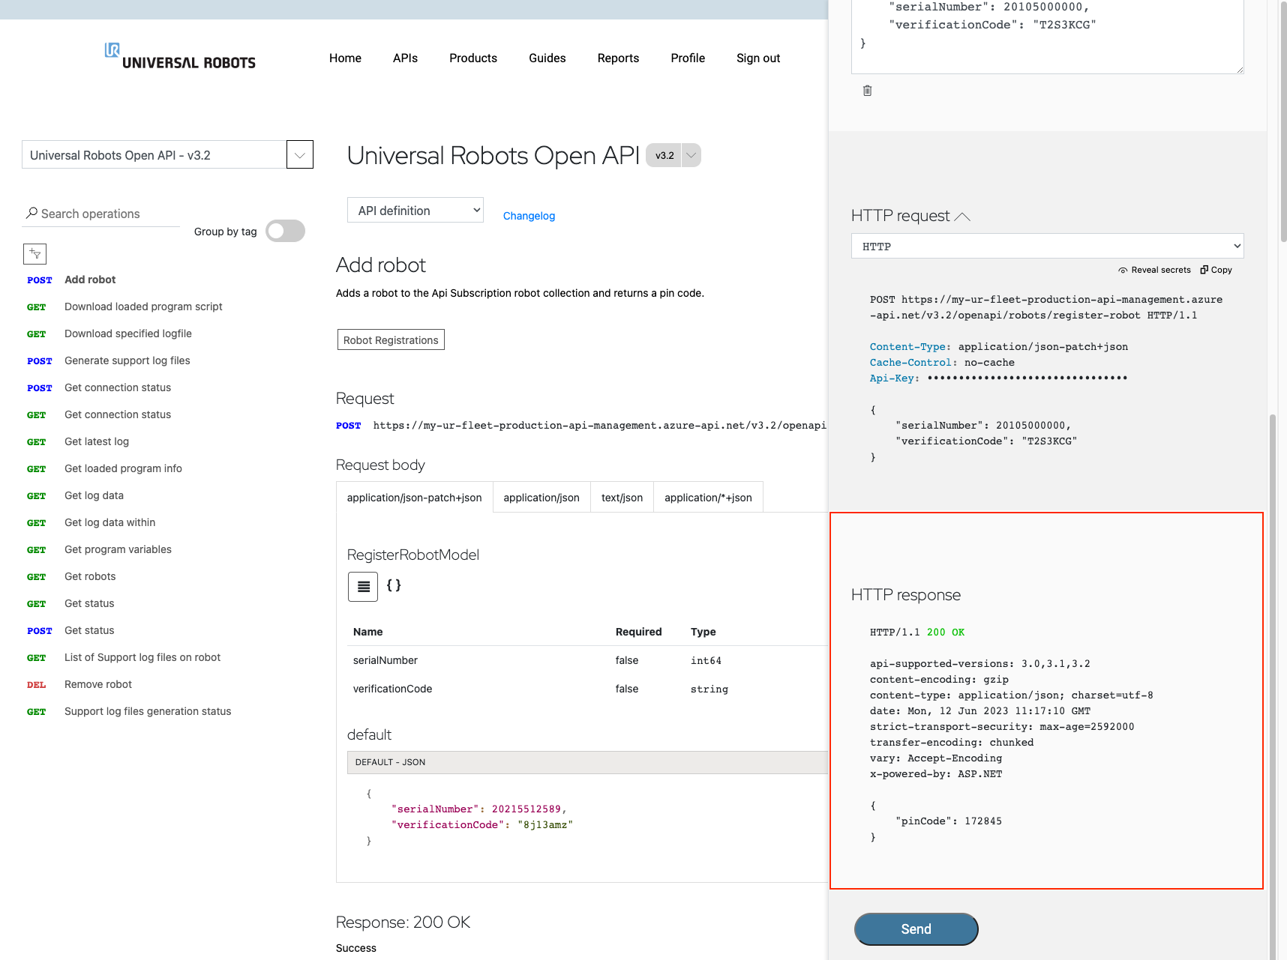Click the request body text area
This screenshot has height=960, width=1287.
[1048, 36]
